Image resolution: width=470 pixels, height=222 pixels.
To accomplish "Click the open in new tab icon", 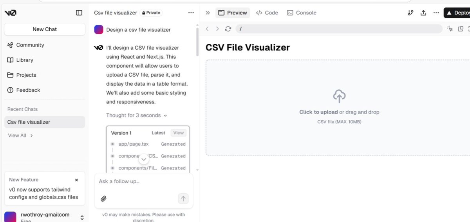I will click(x=461, y=29).
